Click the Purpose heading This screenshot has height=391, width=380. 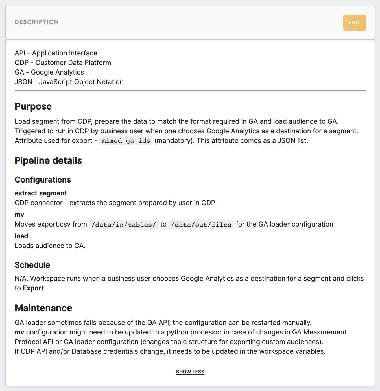[x=33, y=107]
